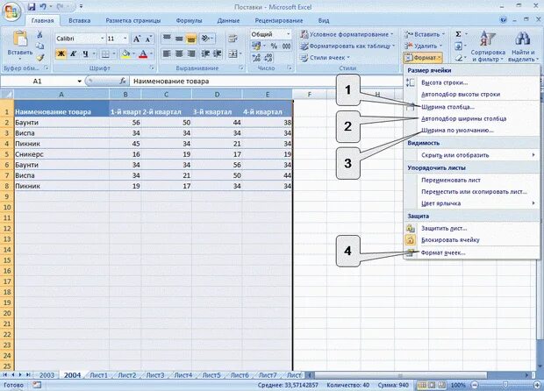Apply the fill color bucket
Image resolution: width=544 pixels, height=391 pixels.
(125, 53)
